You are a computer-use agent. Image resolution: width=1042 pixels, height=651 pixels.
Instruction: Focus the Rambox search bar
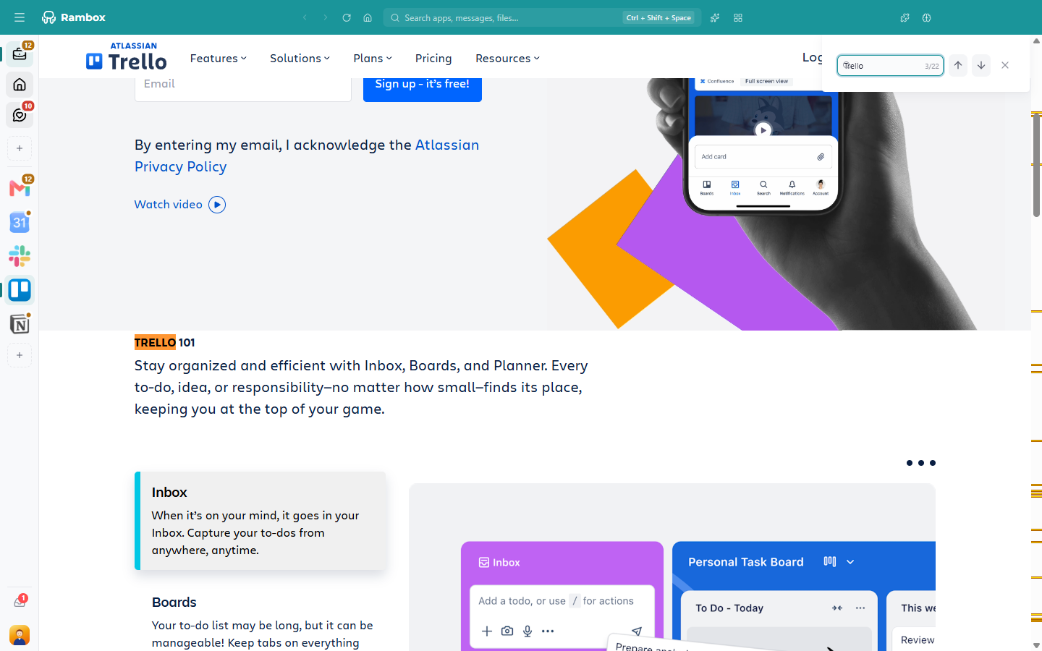click(x=542, y=17)
